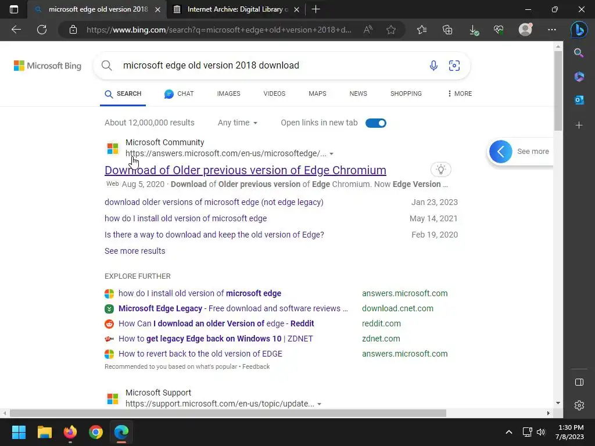Viewport: 595px width, 446px height.
Task: Open Download of Older previous version link
Action: 245,170
